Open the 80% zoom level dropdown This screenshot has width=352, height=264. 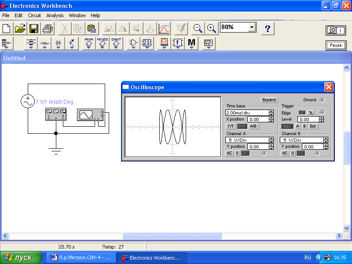(252, 27)
